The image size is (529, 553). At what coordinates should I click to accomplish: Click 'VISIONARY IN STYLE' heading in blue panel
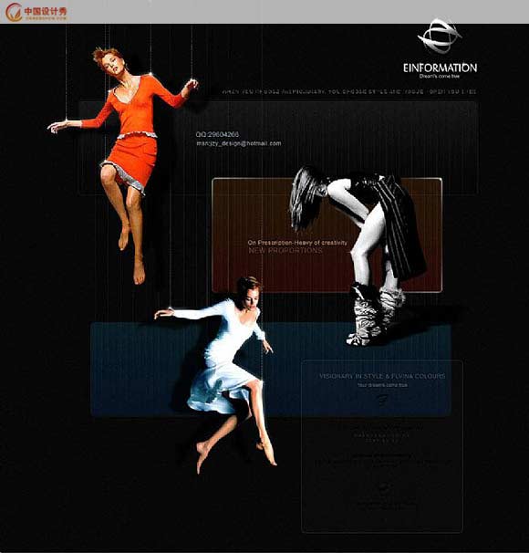tap(382, 376)
